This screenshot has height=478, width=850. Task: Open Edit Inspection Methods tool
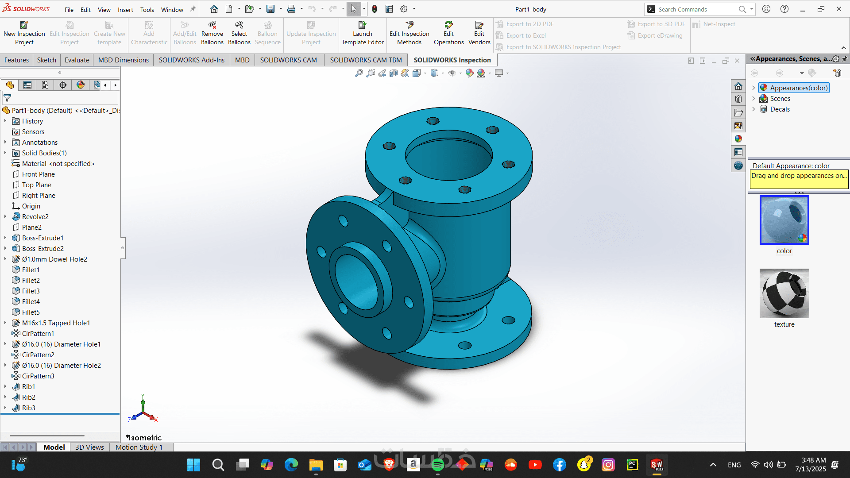pos(409,25)
